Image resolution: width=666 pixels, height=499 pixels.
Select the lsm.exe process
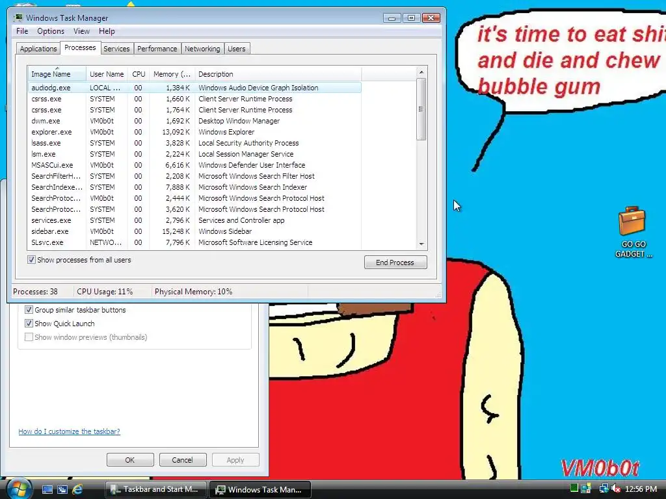(194, 154)
